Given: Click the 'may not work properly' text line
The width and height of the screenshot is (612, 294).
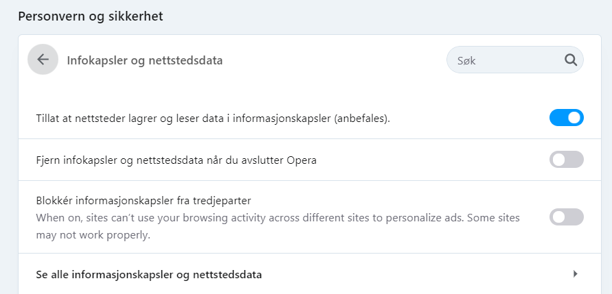Looking at the screenshot, I should pos(93,236).
